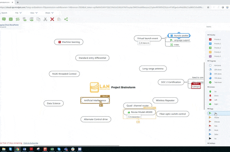Select the Machine learning topic
The height and width of the screenshot is (152, 230).
pyautogui.click(x=69, y=42)
